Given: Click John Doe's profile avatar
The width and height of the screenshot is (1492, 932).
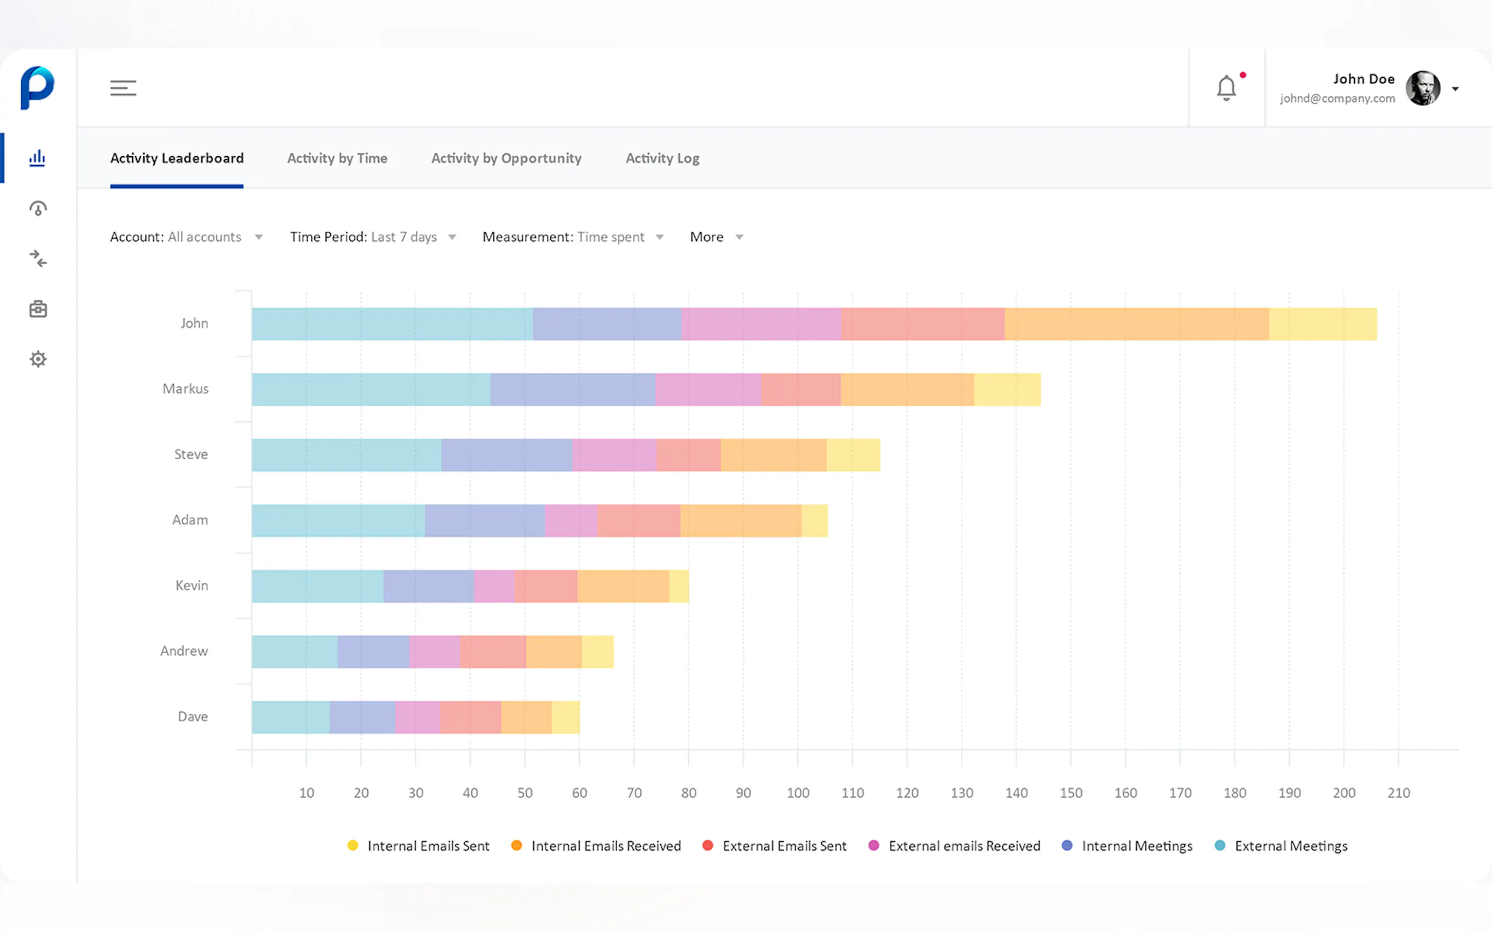Looking at the screenshot, I should coord(1422,88).
